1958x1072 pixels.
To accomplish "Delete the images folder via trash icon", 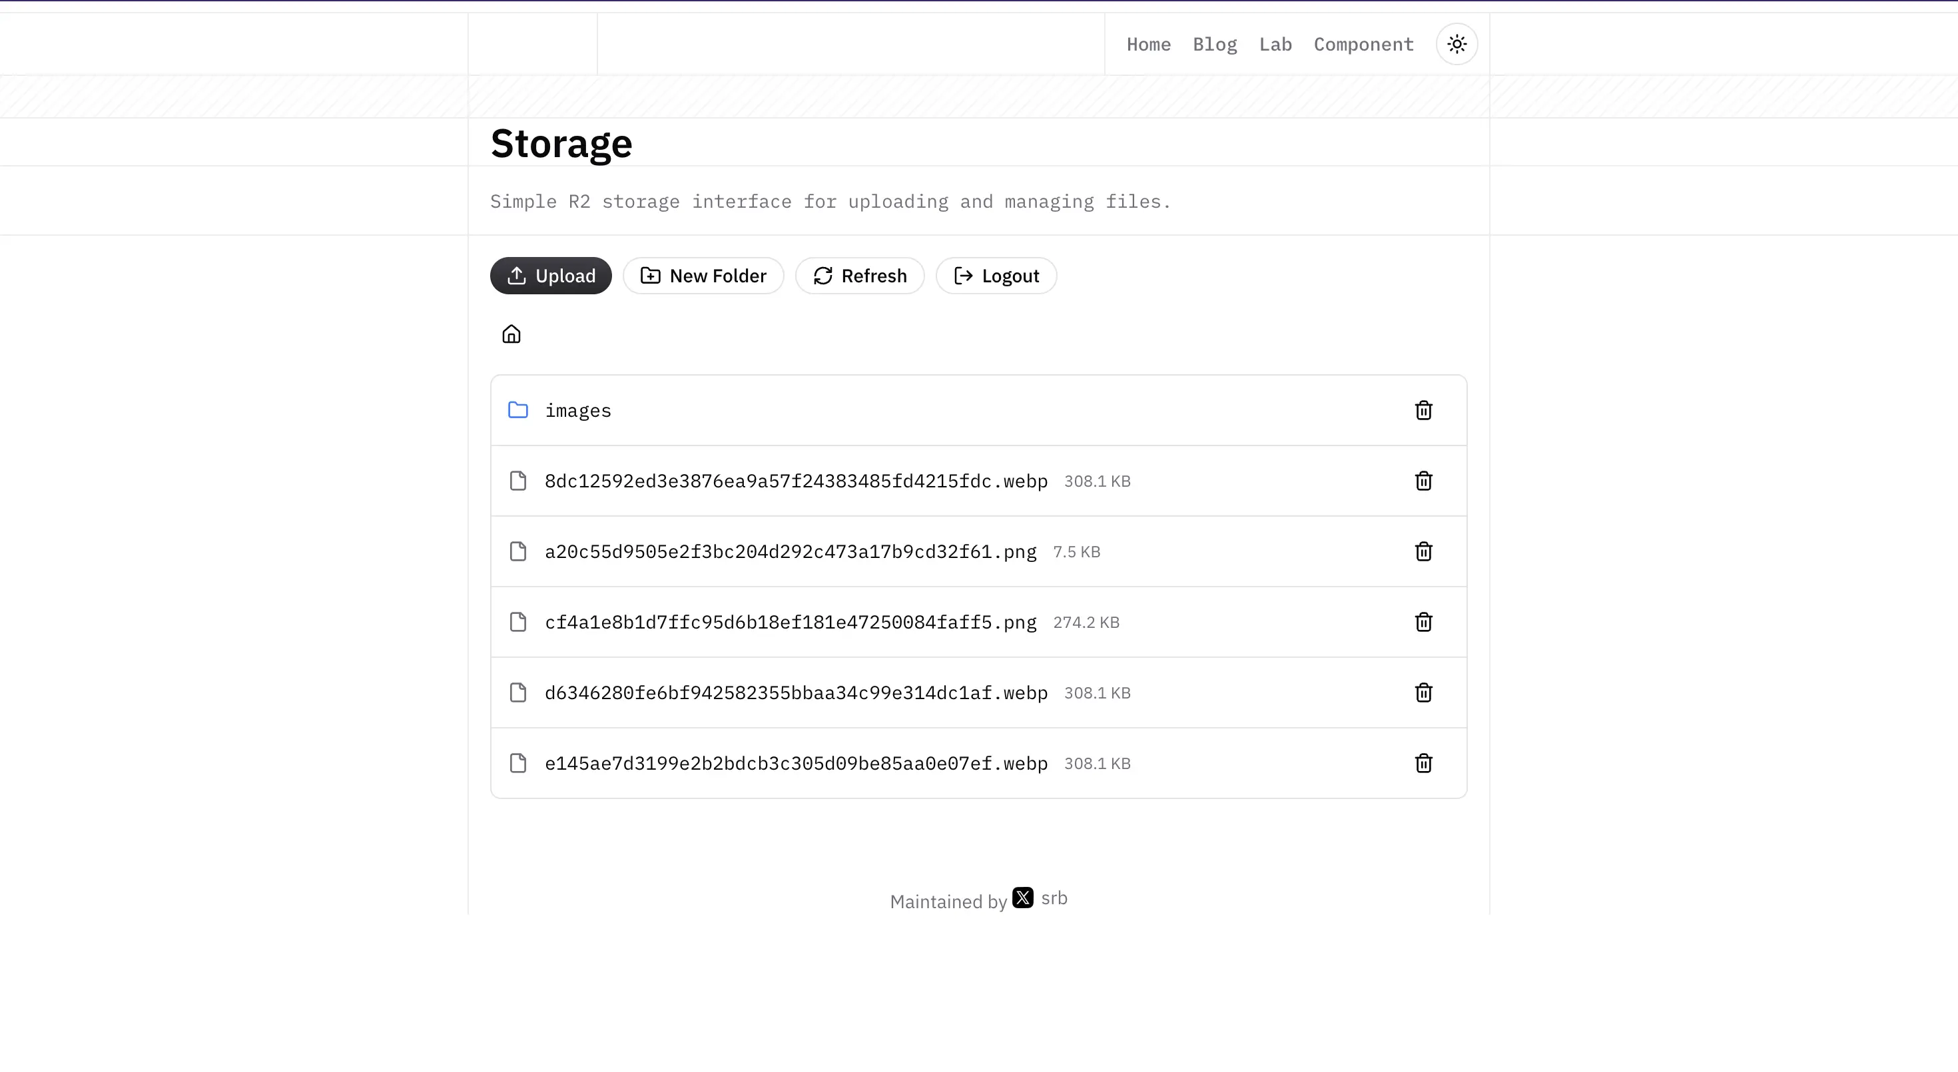I will (x=1423, y=409).
